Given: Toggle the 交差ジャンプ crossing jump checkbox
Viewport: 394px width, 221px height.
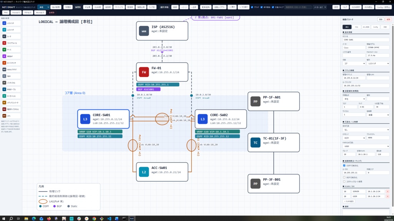Looking at the screenshot, I should point(273,7).
